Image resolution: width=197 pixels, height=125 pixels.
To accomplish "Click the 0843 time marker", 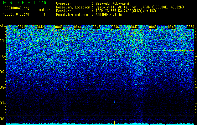I will 59,27.
